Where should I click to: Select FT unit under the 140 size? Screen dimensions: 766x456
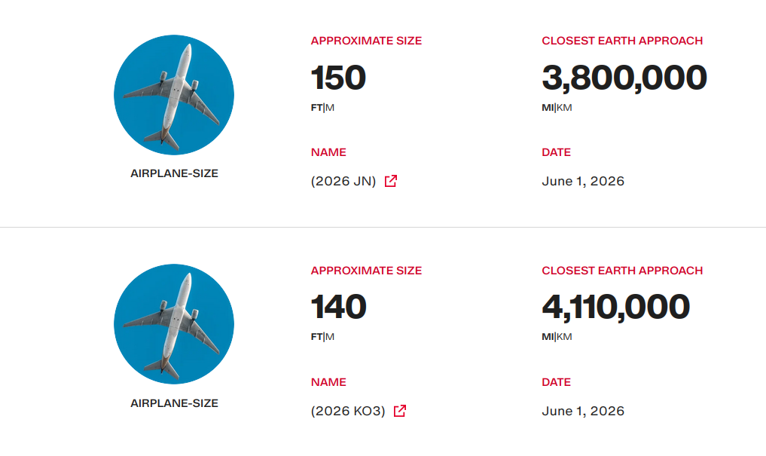pos(316,337)
